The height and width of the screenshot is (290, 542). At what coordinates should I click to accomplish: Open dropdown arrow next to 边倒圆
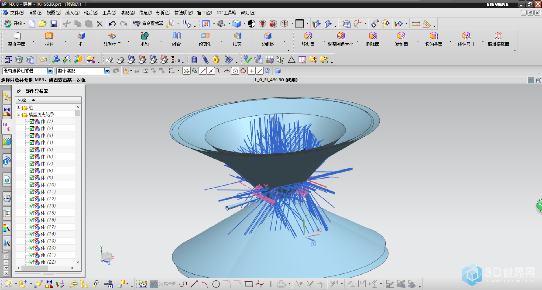tap(285, 41)
